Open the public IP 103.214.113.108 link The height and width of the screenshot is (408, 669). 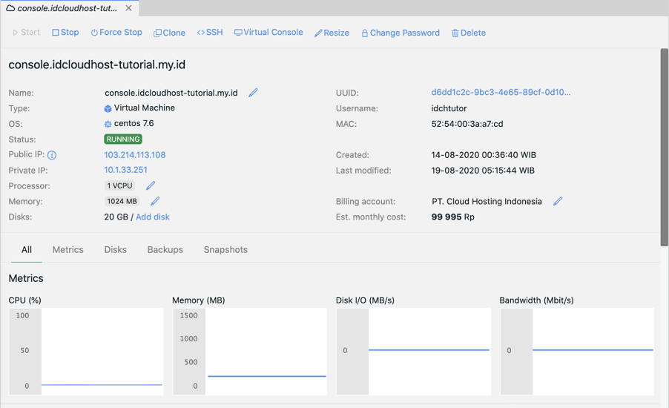tap(135, 155)
